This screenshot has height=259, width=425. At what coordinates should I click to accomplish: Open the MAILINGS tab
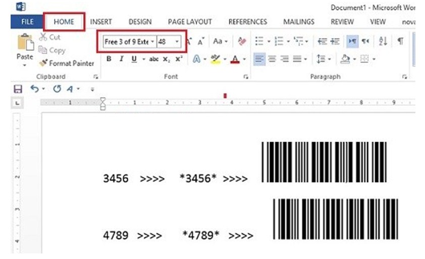(x=299, y=22)
